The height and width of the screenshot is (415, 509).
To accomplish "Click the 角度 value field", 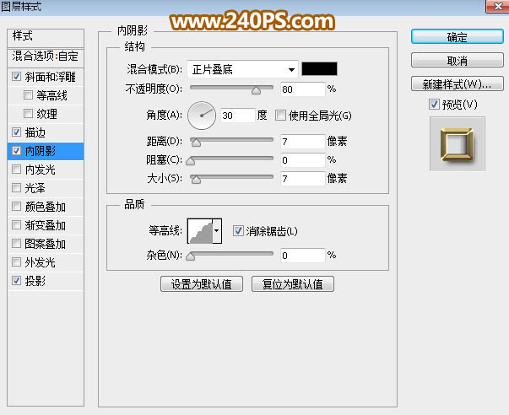I will tap(238, 116).
